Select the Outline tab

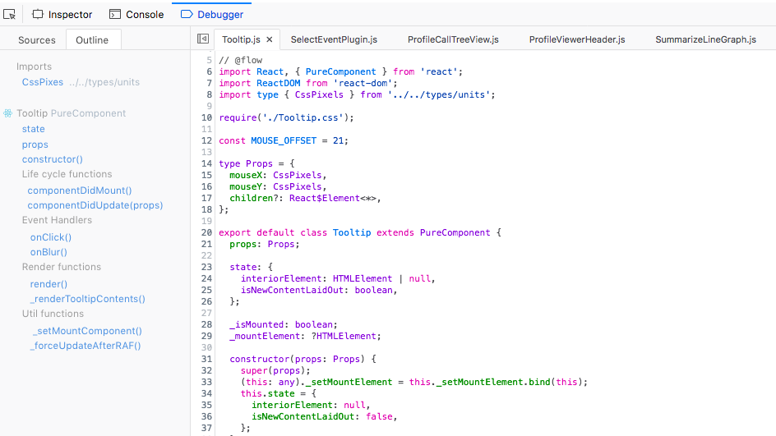[x=92, y=40]
